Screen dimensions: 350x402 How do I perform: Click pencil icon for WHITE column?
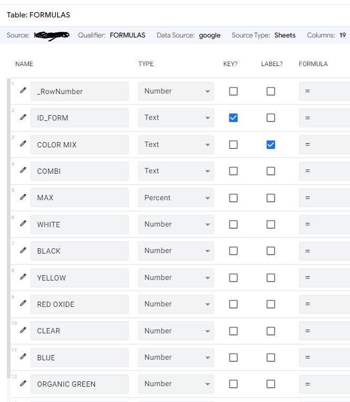tap(23, 223)
